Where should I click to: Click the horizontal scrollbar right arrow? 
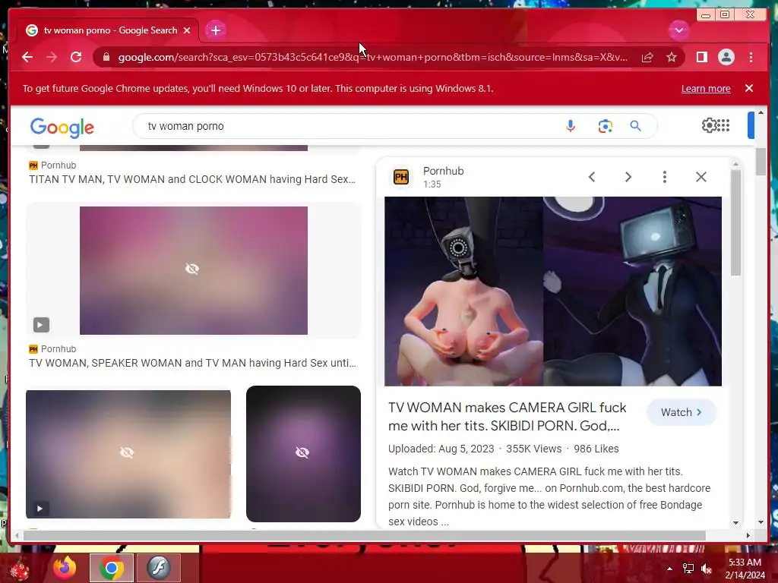click(748, 535)
